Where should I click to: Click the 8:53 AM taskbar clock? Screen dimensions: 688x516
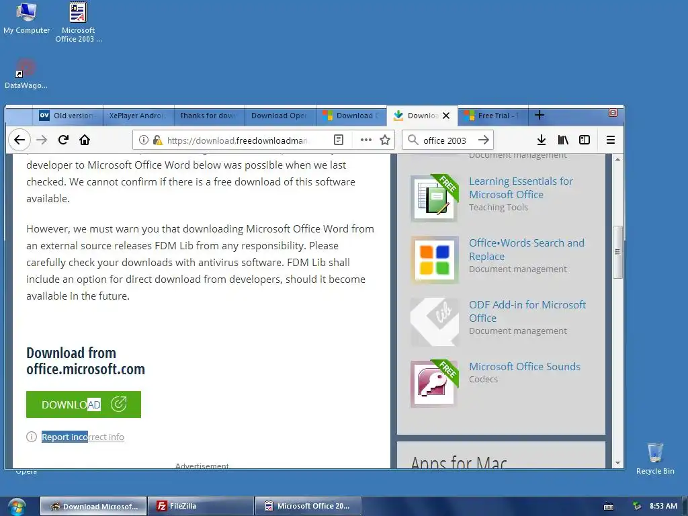663,506
